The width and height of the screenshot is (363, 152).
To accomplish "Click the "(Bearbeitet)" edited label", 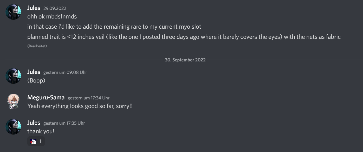I will pos(37,46).
